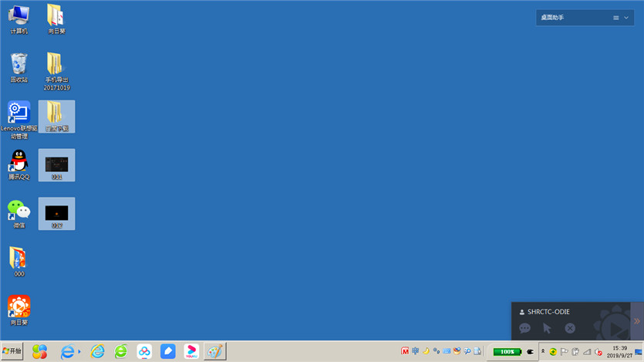Viewport: 644px width, 362px height.
Task: Click the green 360 browser taskbar icon
Action: coord(121,351)
